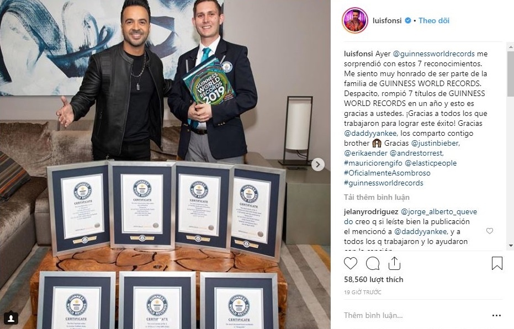Save post using bookmark icon

(497, 263)
